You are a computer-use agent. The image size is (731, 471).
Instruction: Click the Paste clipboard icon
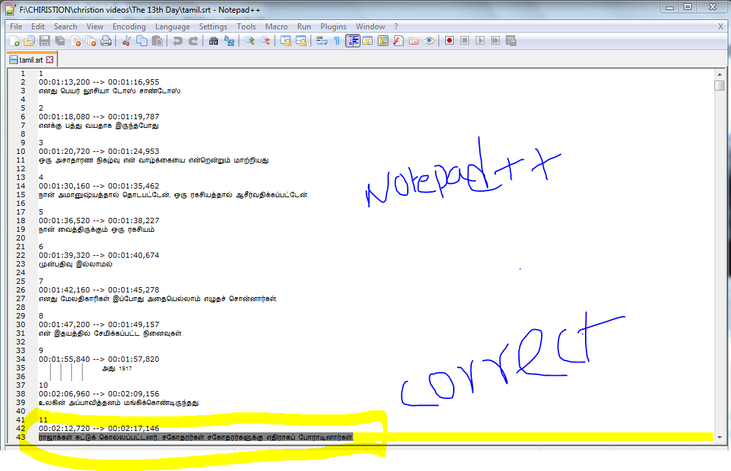click(x=157, y=41)
